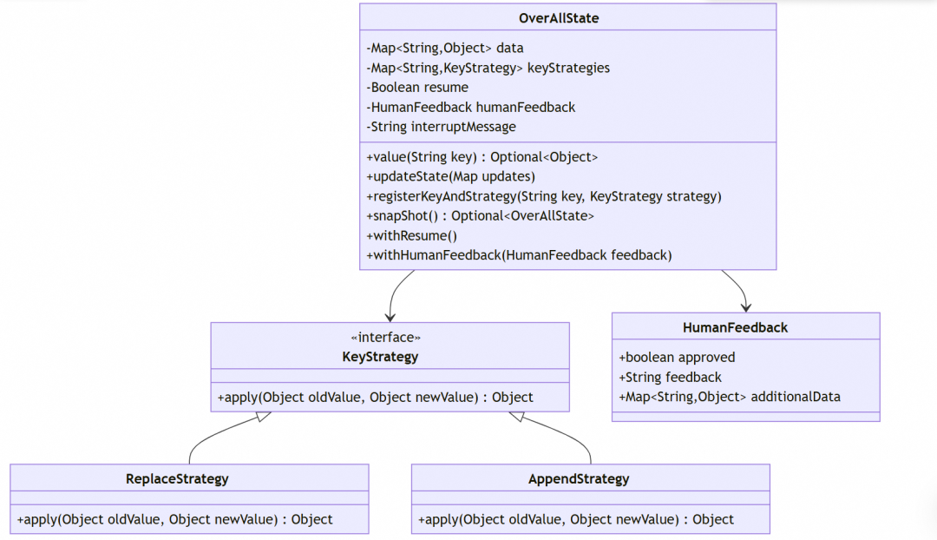Select the «interface» stereotype label
The height and width of the screenshot is (540, 937).
point(385,338)
